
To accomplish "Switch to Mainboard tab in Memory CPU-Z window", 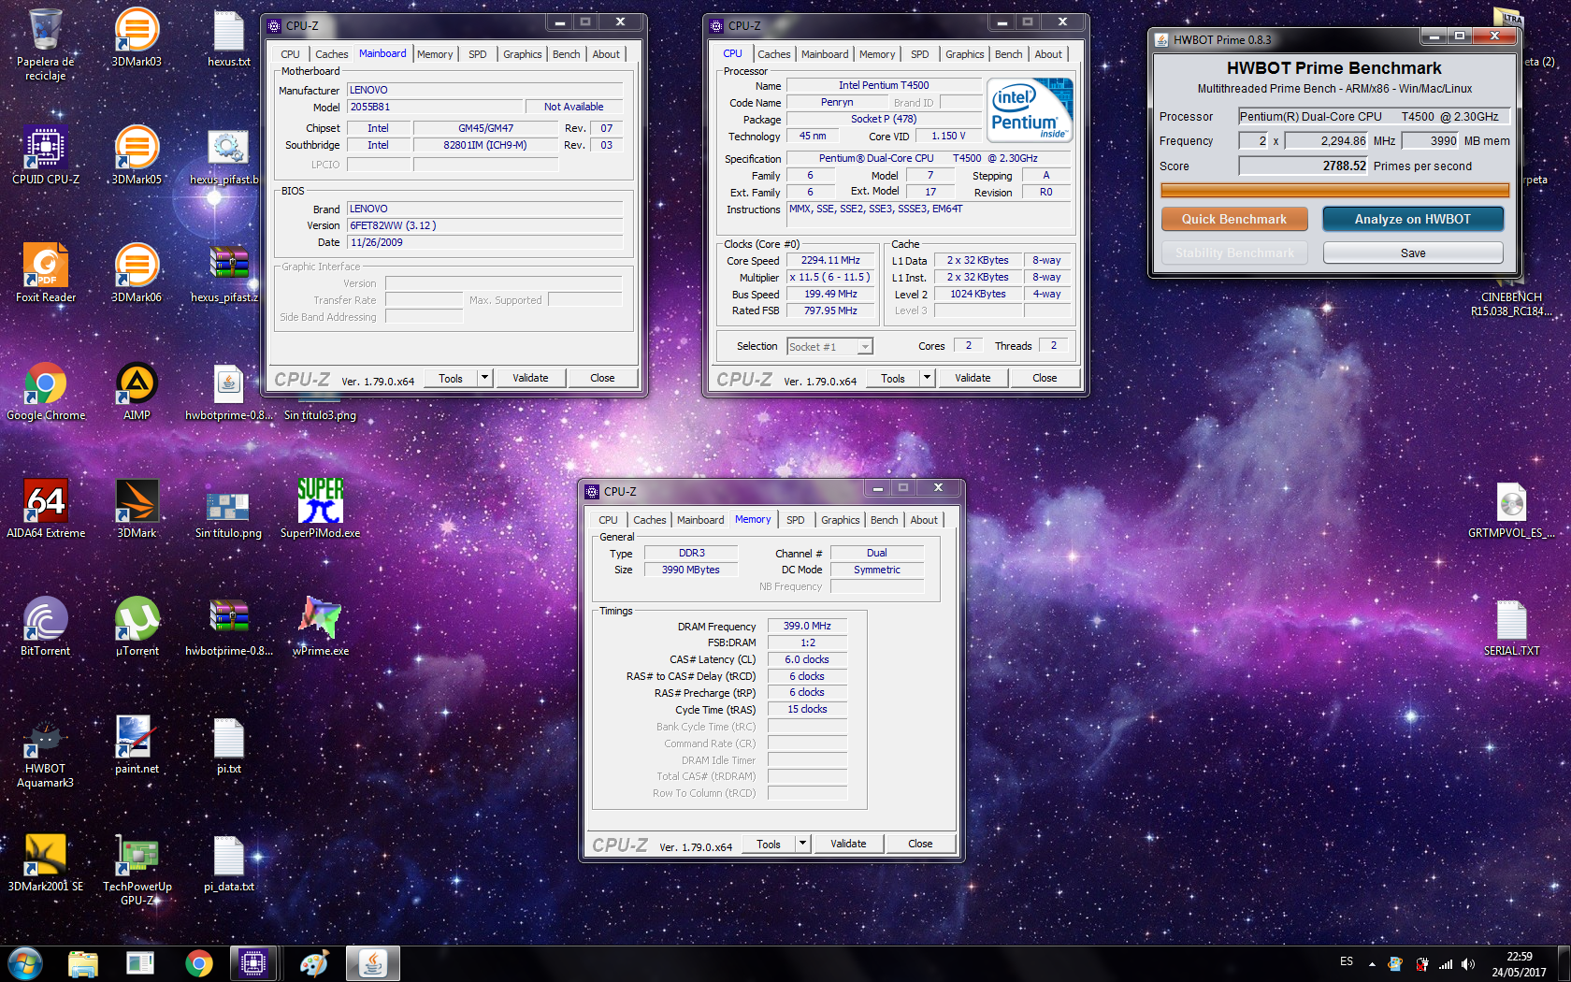I will 700,520.
